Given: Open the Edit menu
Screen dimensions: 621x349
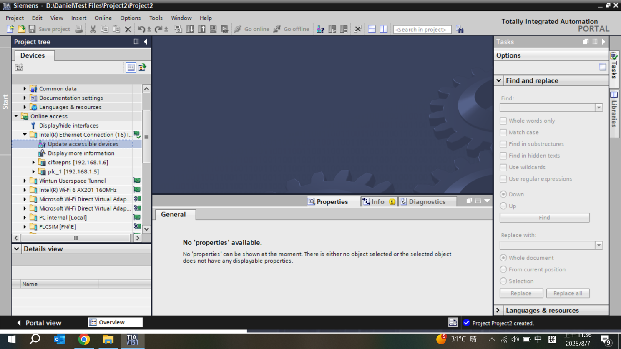Looking at the screenshot, I should coord(37,18).
